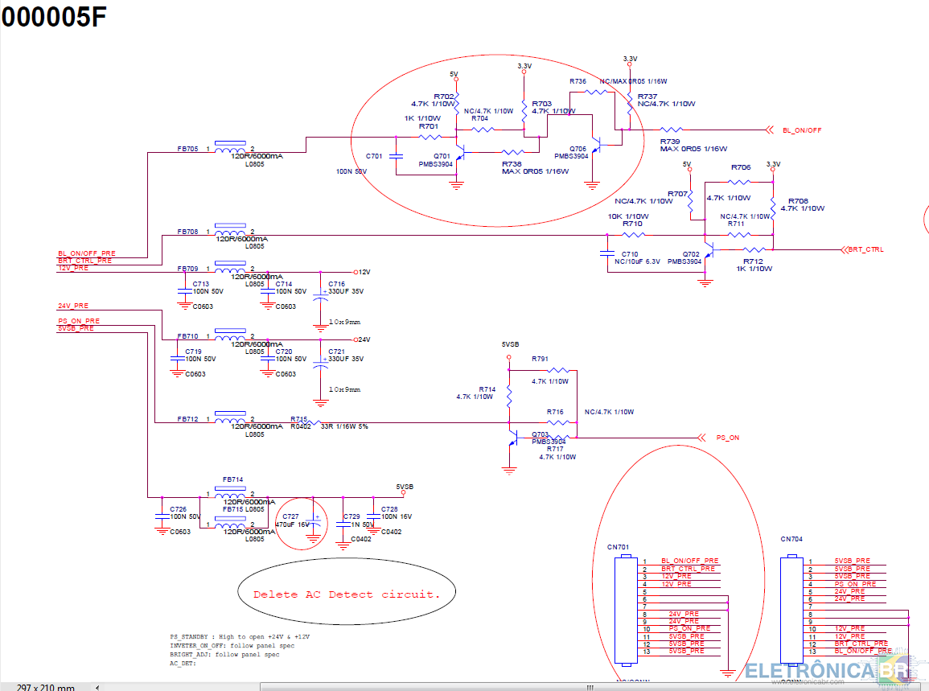Screen dimensions: 929x691
Task: Click the C719 capacitor designator
Action: point(193,352)
